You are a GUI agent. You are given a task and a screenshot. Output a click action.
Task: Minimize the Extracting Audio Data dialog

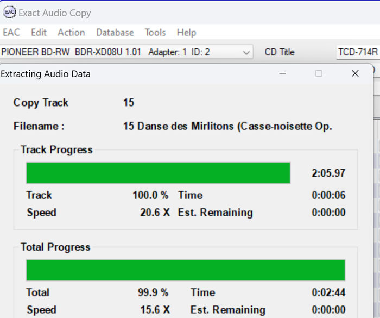[x=283, y=73]
